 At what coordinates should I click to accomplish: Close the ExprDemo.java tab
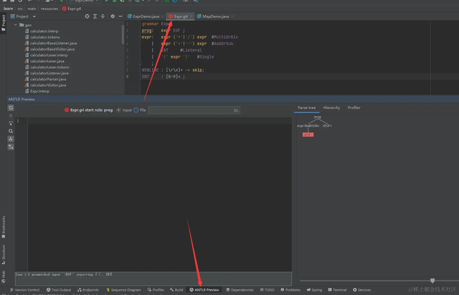click(163, 16)
